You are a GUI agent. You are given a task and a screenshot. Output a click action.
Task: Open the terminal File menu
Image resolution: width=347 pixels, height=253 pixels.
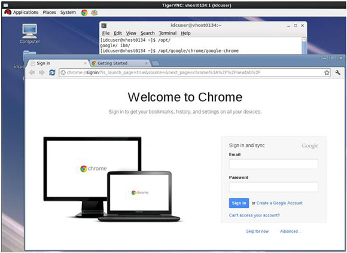pyautogui.click(x=106, y=33)
